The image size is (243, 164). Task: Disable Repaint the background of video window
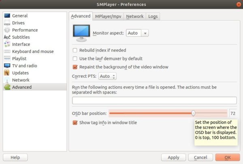75,67
